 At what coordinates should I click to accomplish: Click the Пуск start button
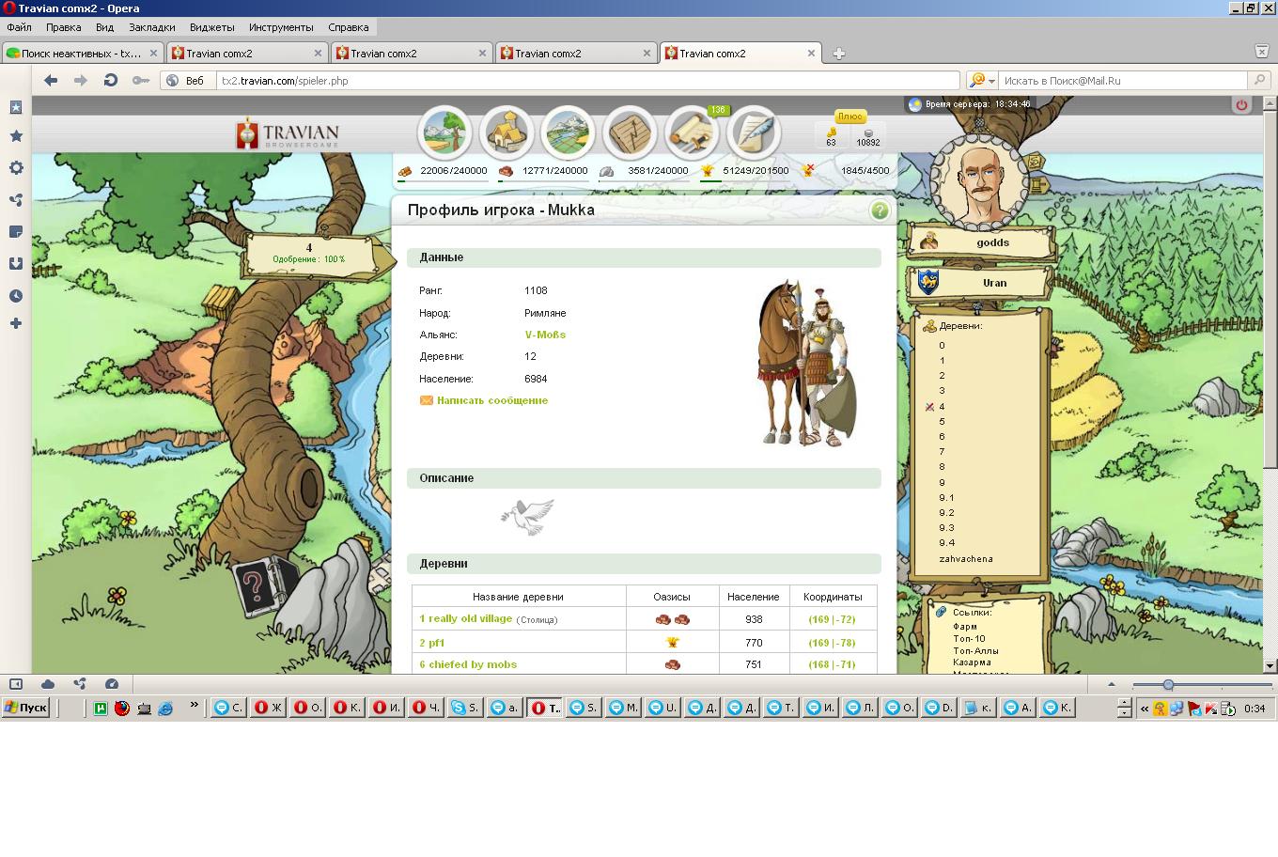click(x=25, y=708)
